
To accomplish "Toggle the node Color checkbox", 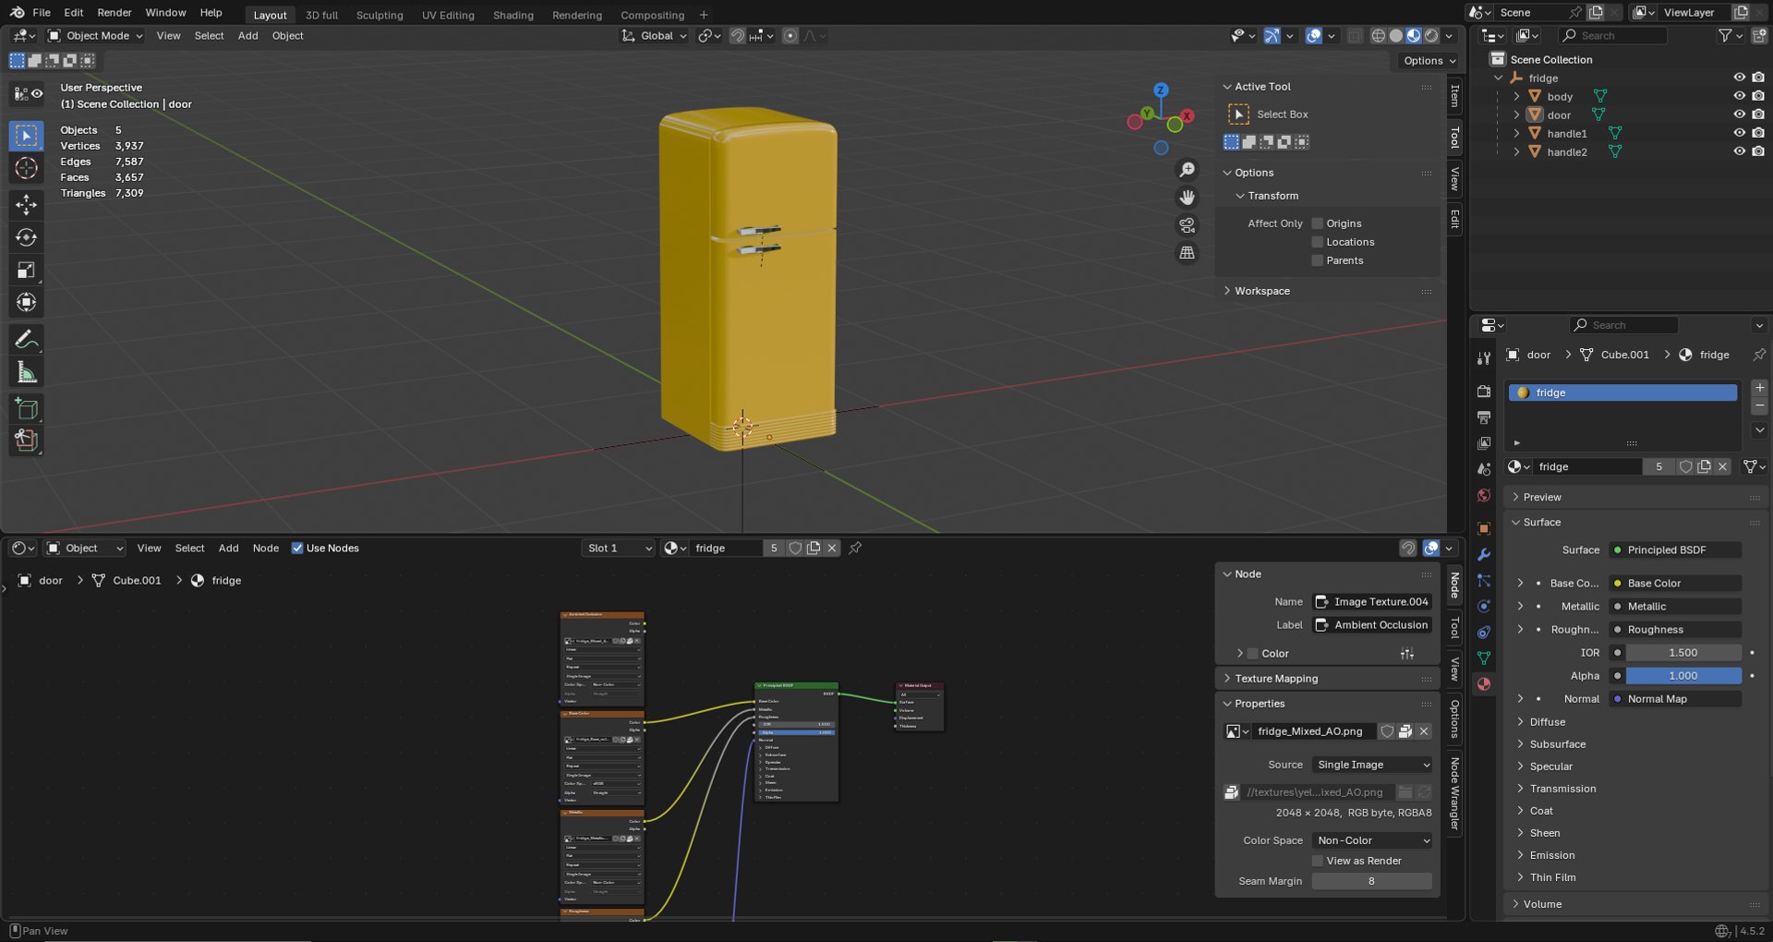I will coord(1253,654).
